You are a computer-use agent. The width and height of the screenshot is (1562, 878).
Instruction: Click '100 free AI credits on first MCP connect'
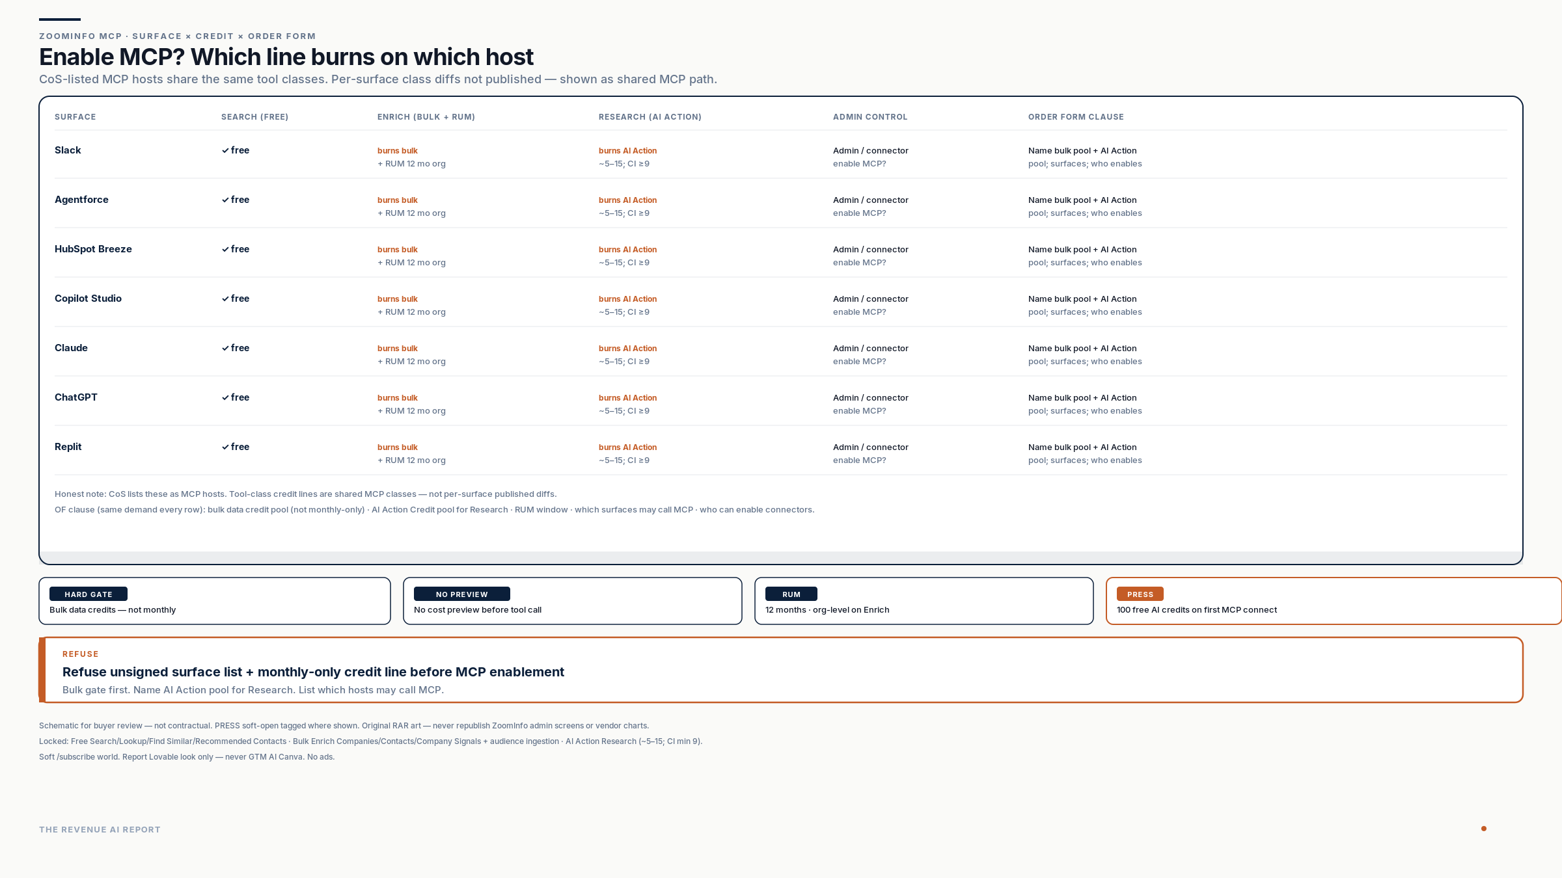click(x=1197, y=610)
